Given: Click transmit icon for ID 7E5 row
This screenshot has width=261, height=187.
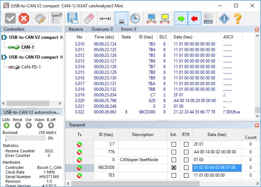Looking at the screenshot, I should click(79, 175).
